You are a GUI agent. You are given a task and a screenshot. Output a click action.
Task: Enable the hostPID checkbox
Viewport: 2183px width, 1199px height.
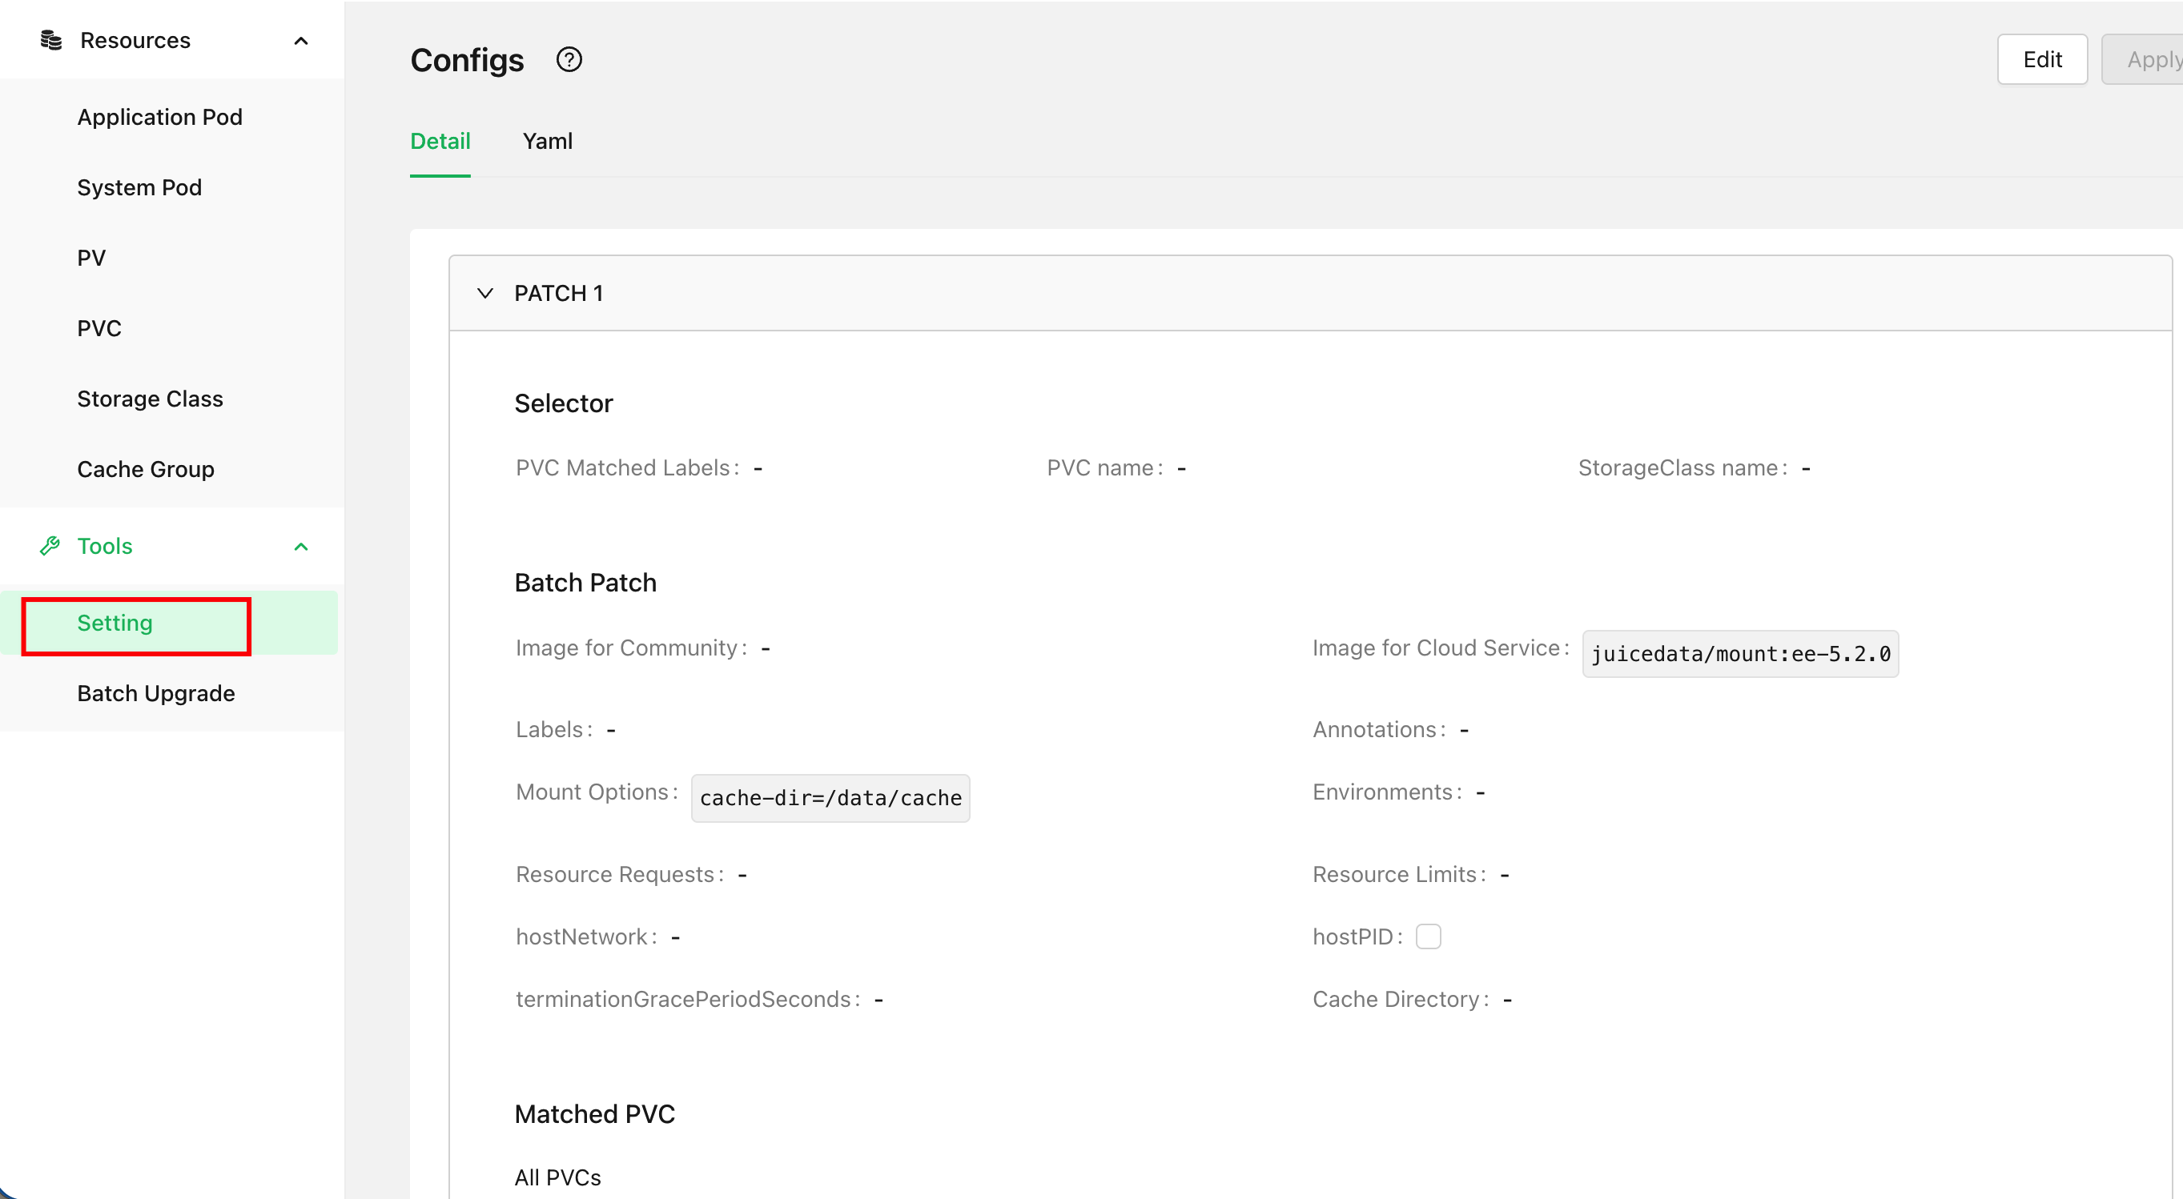tap(1429, 936)
